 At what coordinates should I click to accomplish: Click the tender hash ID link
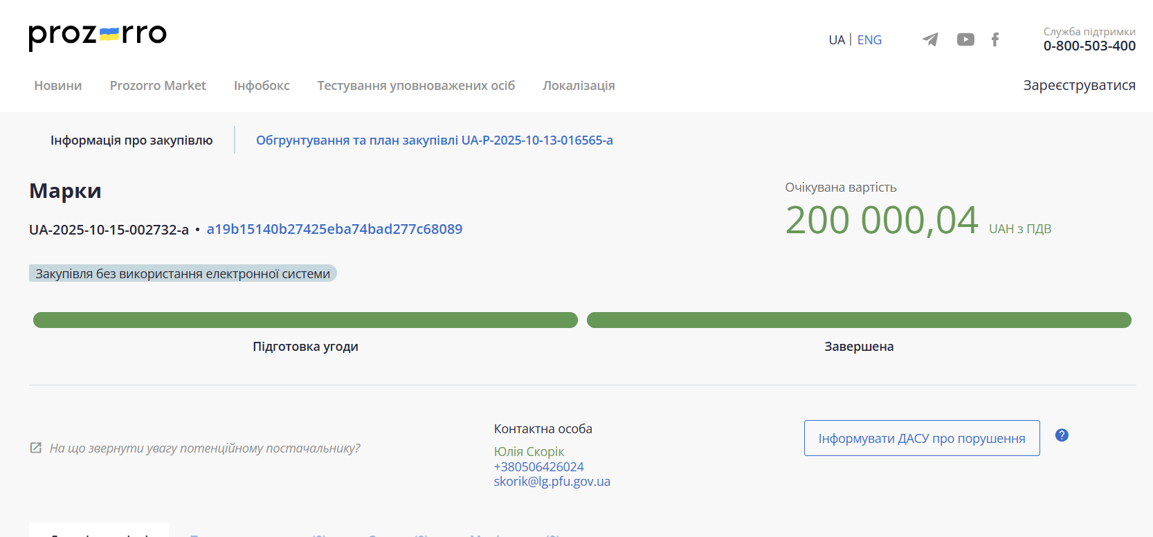[334, 229]
